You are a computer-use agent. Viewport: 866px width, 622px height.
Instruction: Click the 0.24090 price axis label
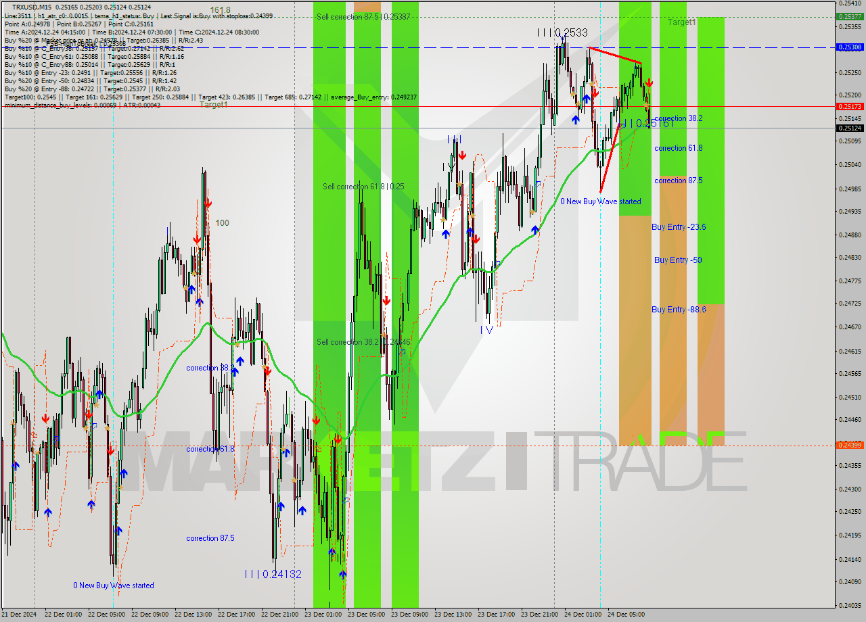pos(850,581)
